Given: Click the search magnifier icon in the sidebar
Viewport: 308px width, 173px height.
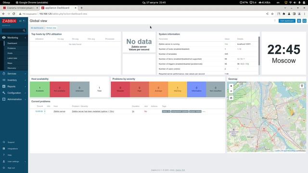Looking at the screenshot, I should [x=24, y=31].
